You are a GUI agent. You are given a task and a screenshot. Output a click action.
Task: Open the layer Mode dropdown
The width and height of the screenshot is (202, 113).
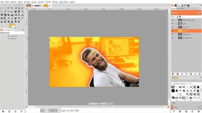coord(188,8)
